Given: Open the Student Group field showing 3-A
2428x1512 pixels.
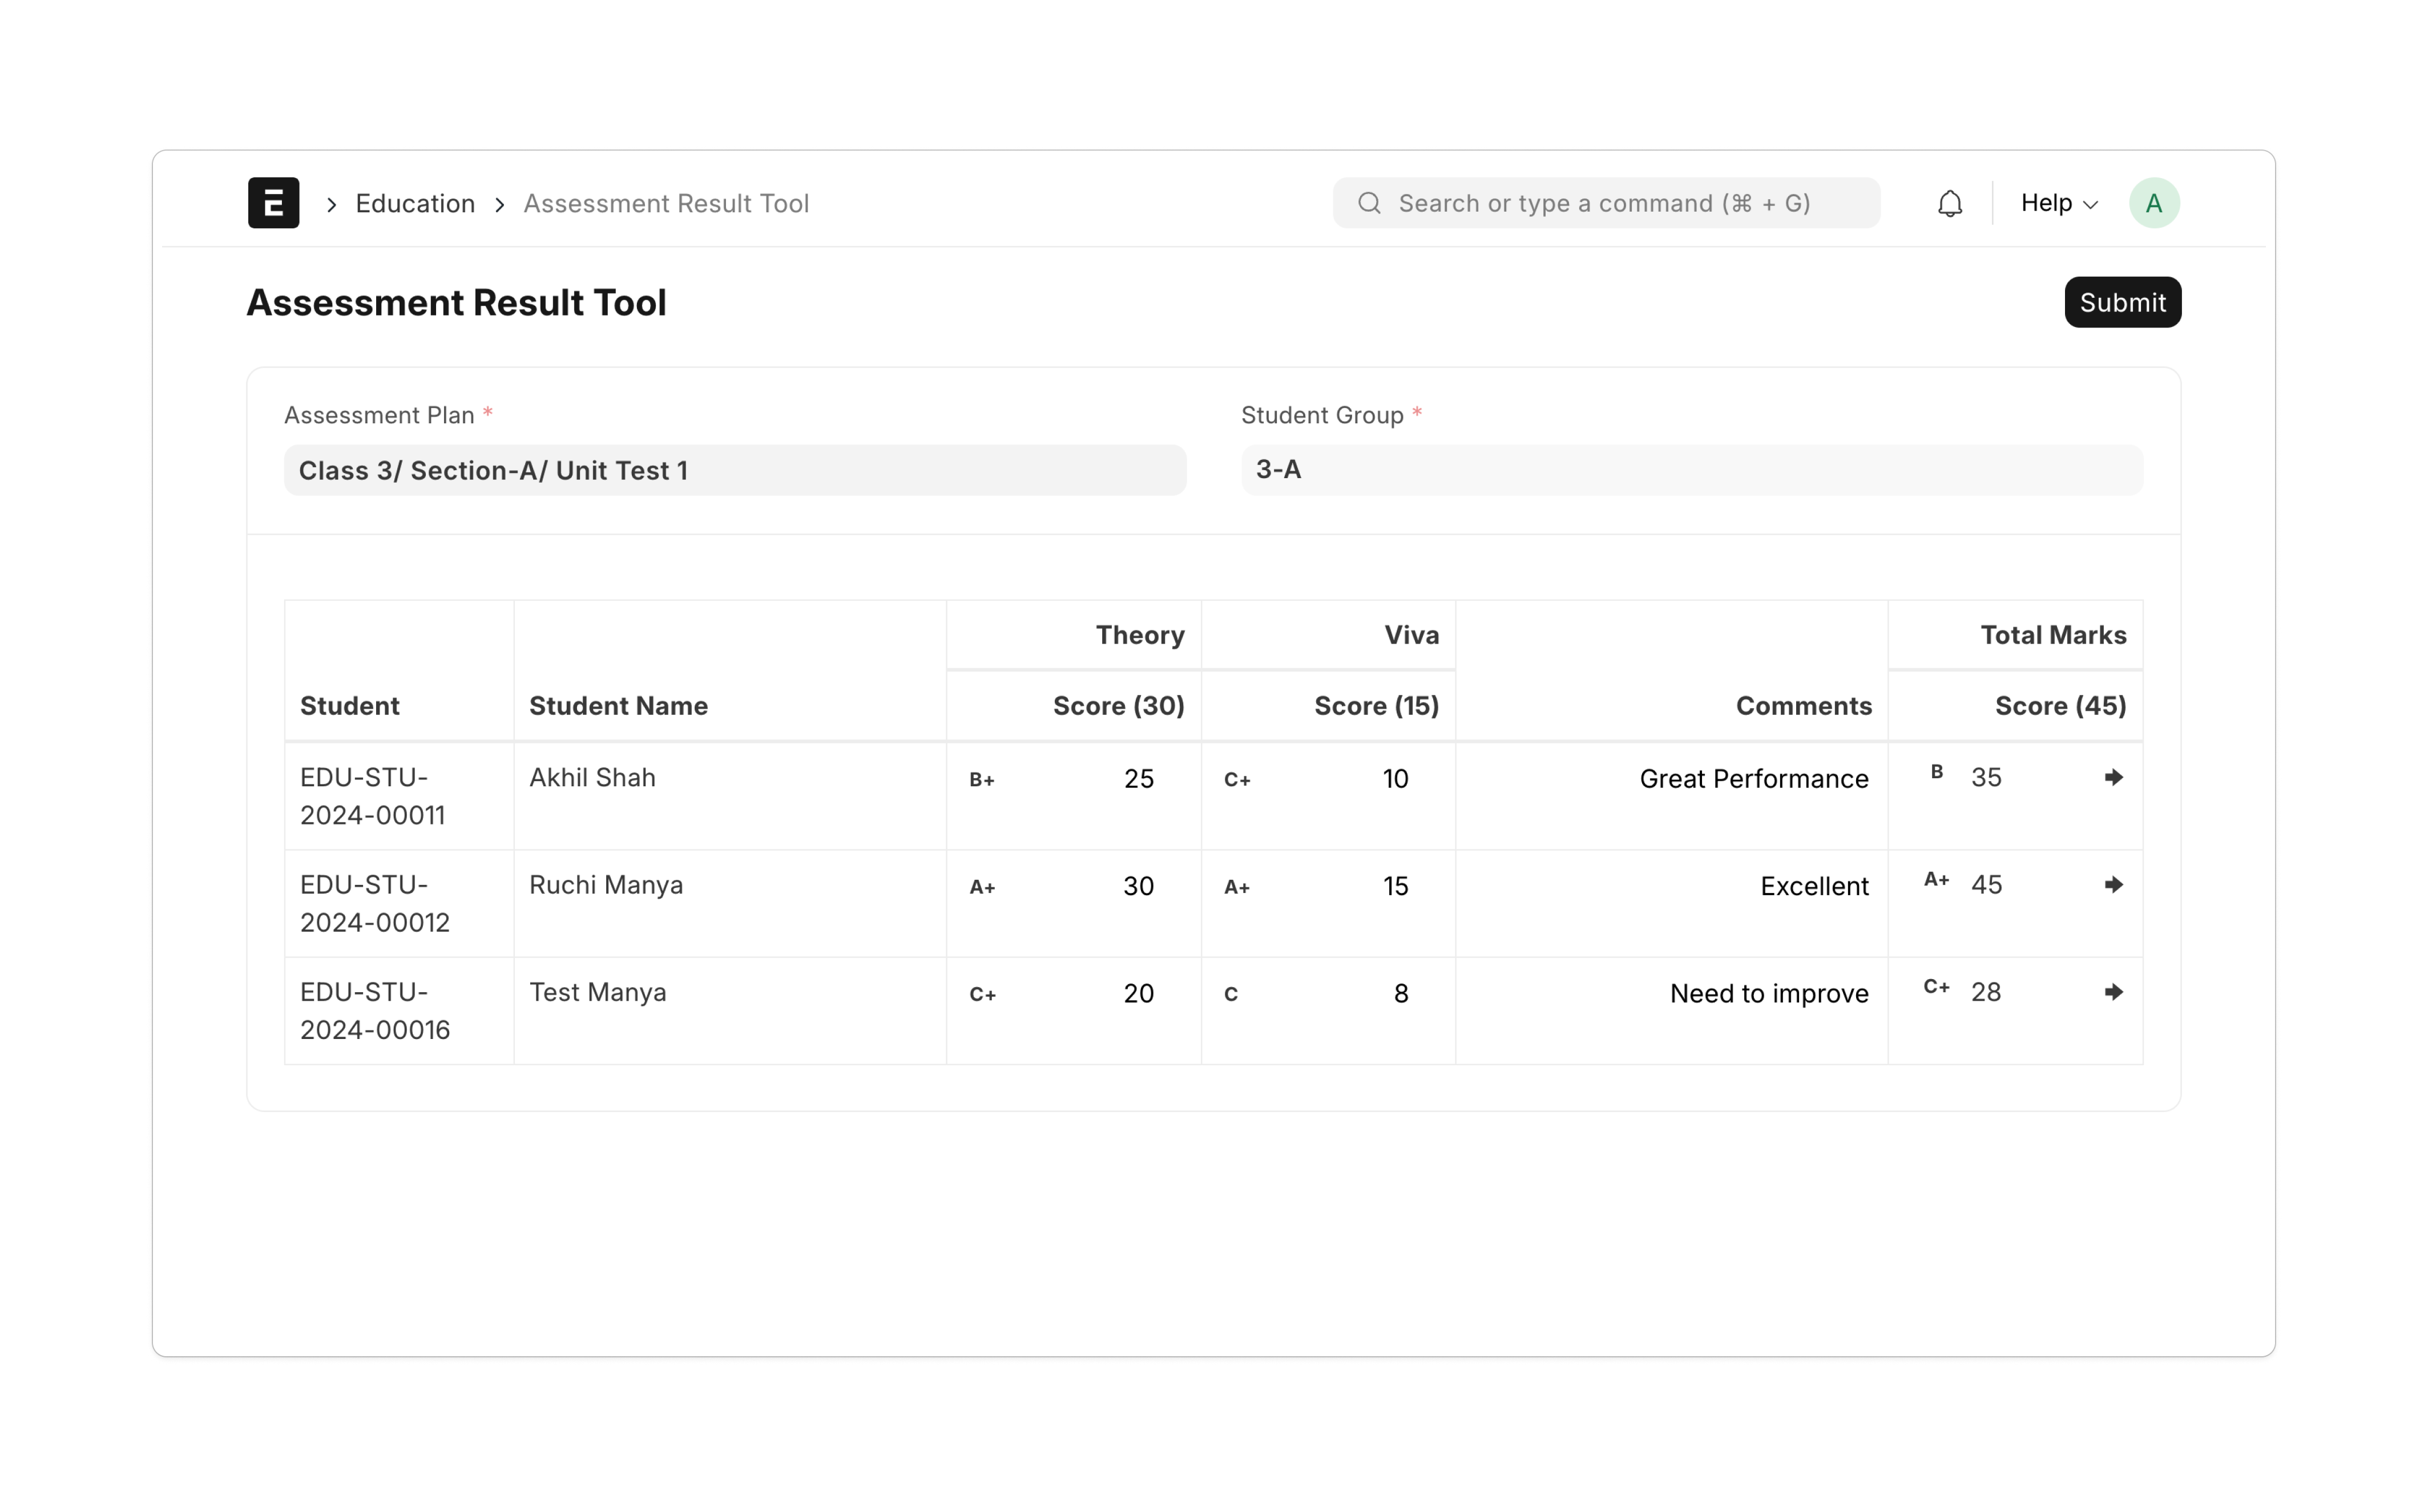Looking at the screenshot, I should click(1691, 470).
